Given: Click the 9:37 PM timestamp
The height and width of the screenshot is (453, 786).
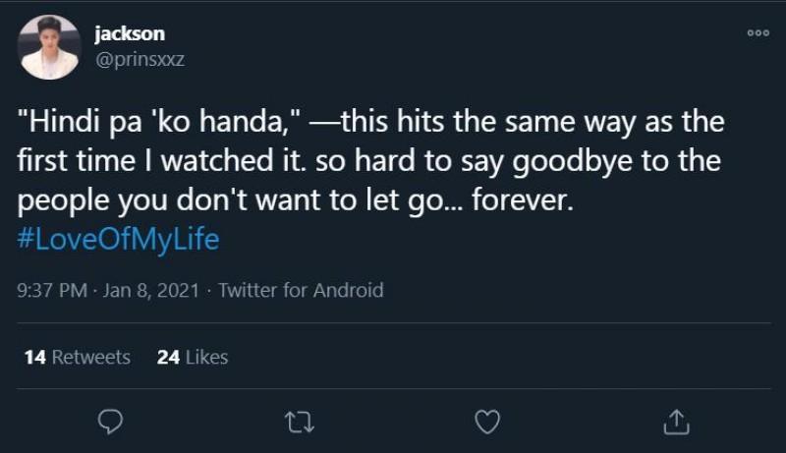Looking at the screenshot, I should click(51, 290).
